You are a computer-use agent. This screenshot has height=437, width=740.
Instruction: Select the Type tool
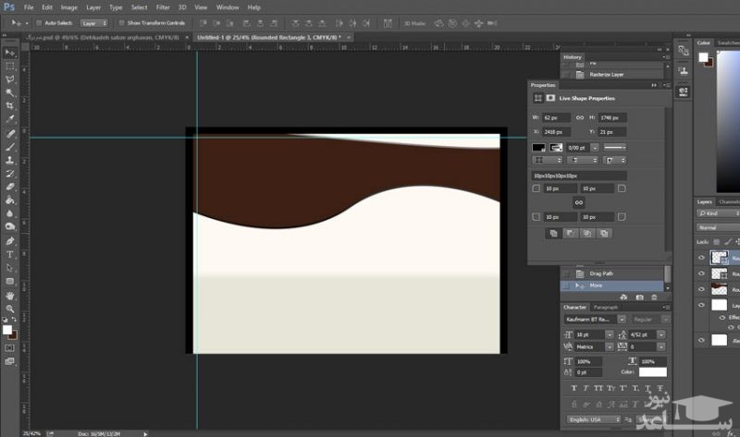tap(9, 254)
